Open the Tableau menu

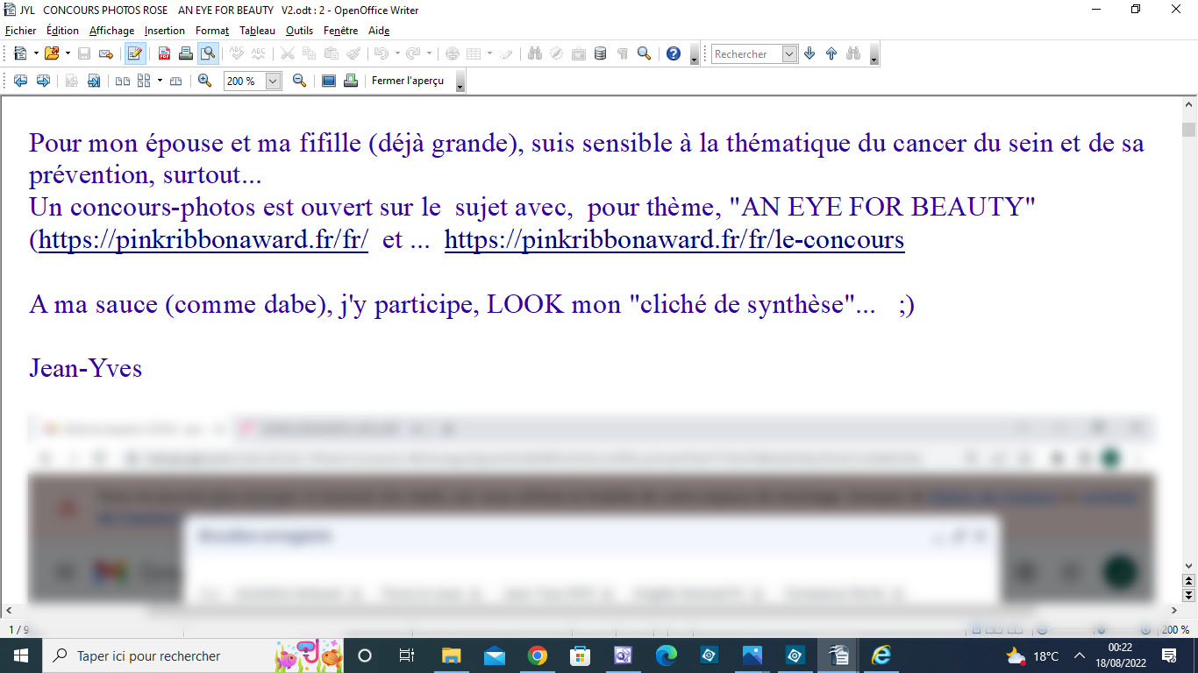click(257, 31)
